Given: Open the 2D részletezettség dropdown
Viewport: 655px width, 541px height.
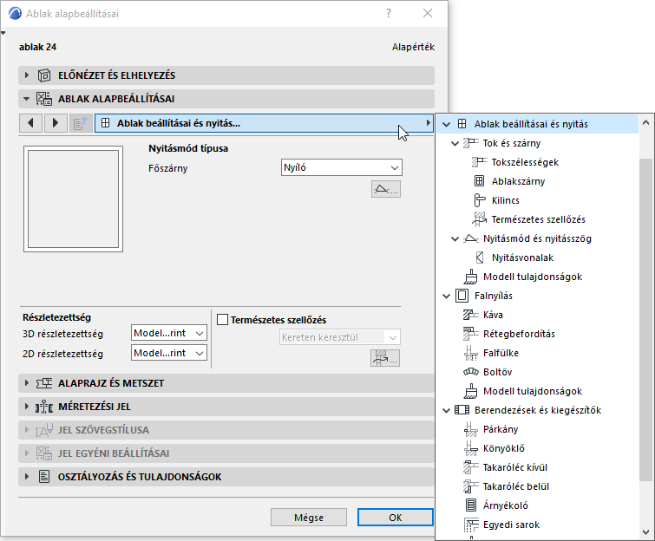Looking at the screenshot, I should pyautogui.click(x=169, y=353).
